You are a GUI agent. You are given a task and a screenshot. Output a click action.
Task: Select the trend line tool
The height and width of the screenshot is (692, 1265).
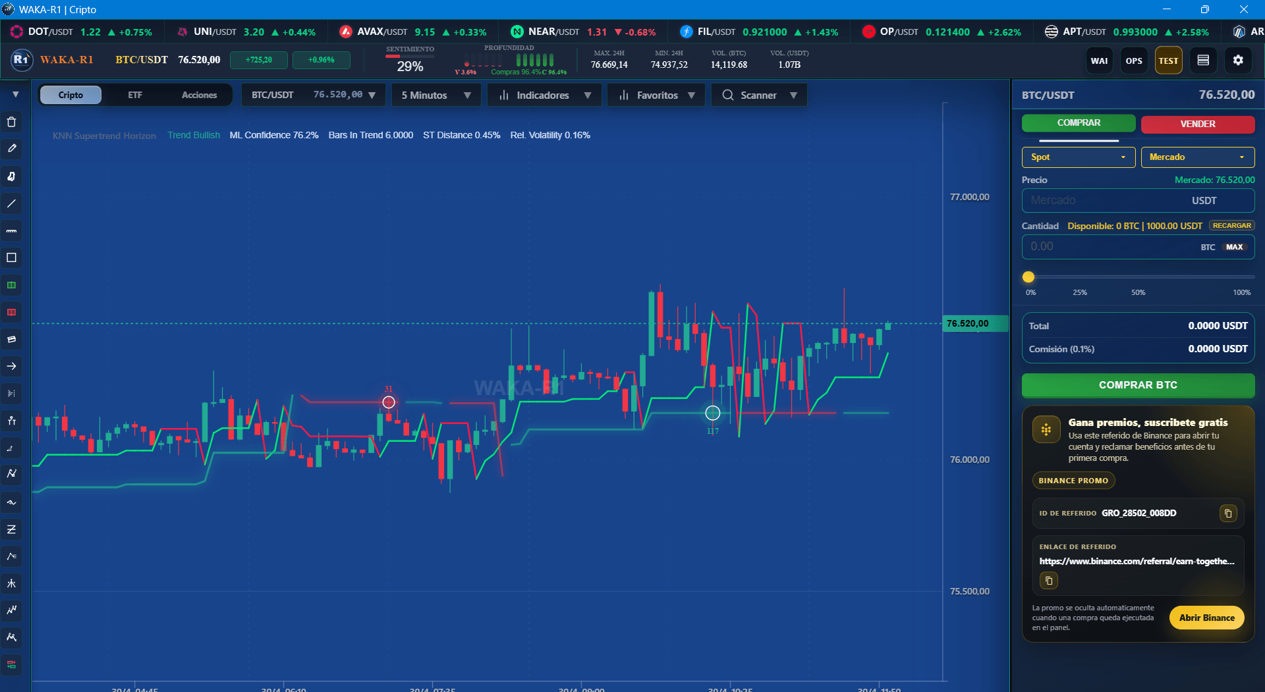[11, 203]
